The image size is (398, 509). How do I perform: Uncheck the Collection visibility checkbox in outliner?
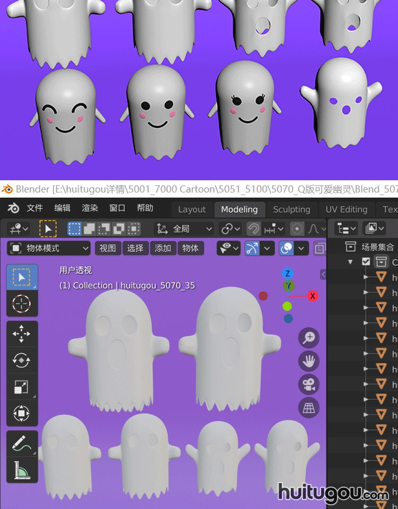pos(366,261)
